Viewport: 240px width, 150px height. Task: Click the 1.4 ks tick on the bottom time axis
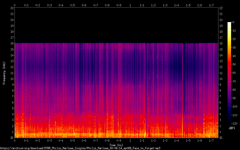click(x=176, y=140)
